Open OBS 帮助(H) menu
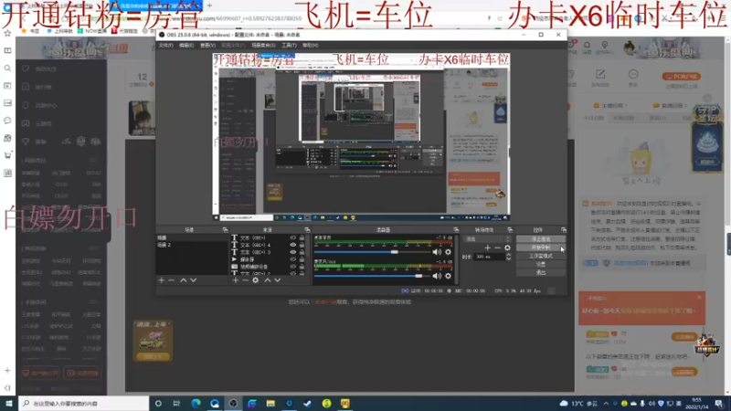 click(x=310, y=45)
